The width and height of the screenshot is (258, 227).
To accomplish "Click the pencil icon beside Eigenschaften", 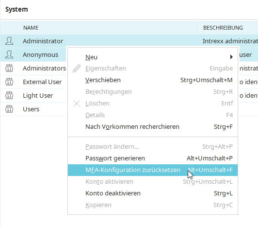I will (77, 69).
